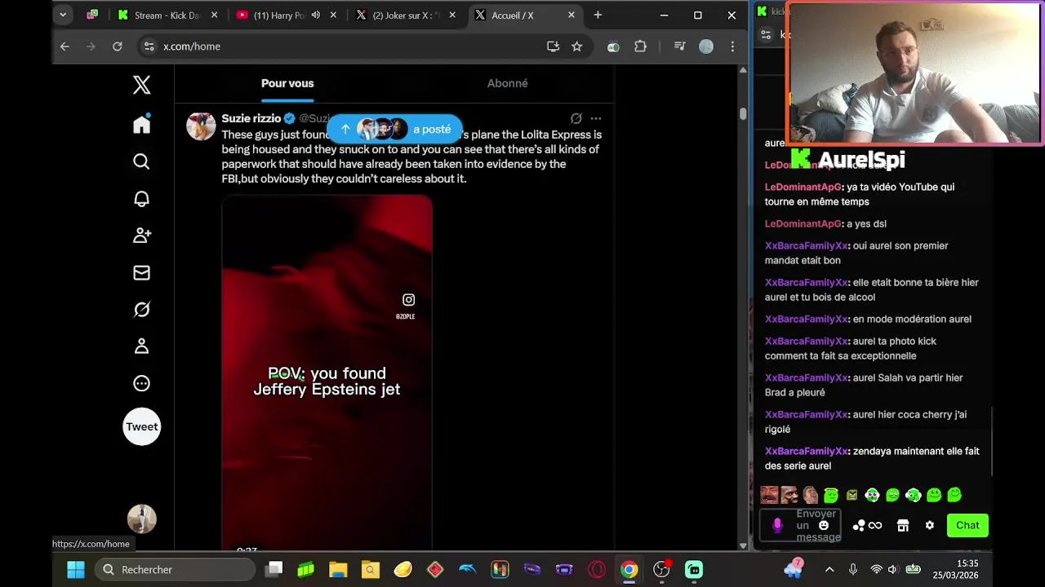Close the Joker sur X tab
This screenshot has width=1045, height=587.
pyautogui.click(x=453, y=15)
